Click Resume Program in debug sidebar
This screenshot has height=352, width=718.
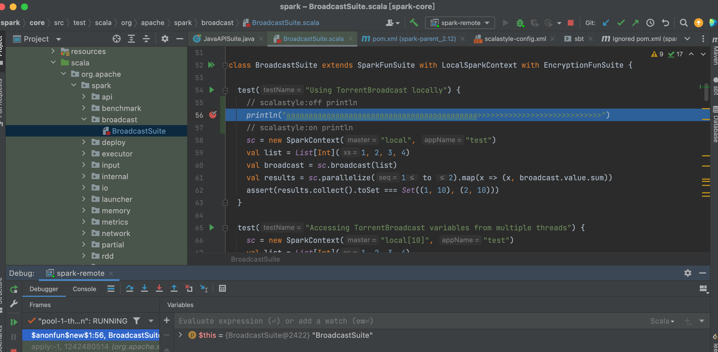14,322
